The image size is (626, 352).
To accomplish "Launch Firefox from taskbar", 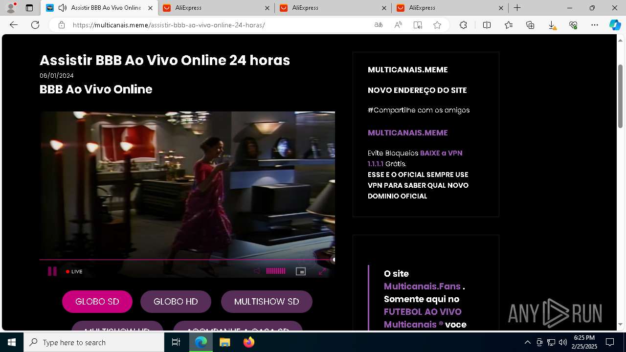I will (x=248, y=342).
